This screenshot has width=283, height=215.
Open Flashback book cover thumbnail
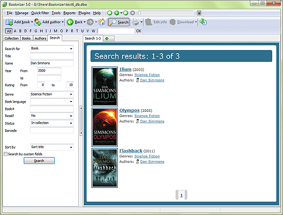tap(104, 168)
